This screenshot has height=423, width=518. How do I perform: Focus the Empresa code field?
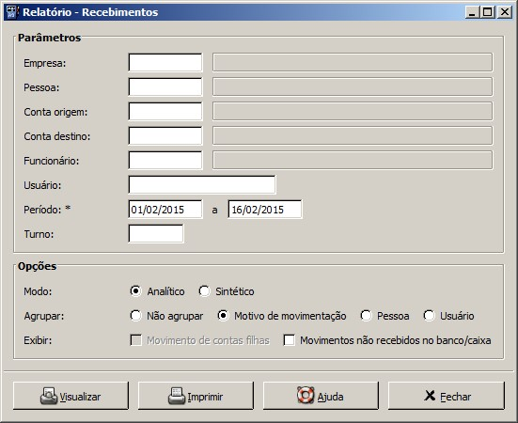click(x=165, y=62)
